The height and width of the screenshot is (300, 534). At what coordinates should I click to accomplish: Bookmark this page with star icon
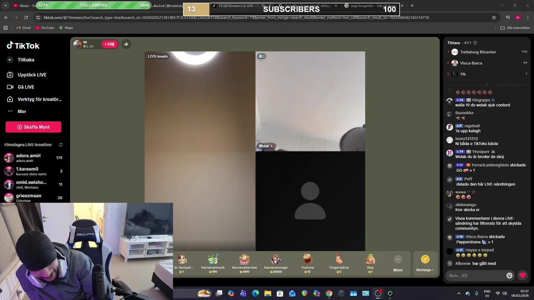click(494, 17)
